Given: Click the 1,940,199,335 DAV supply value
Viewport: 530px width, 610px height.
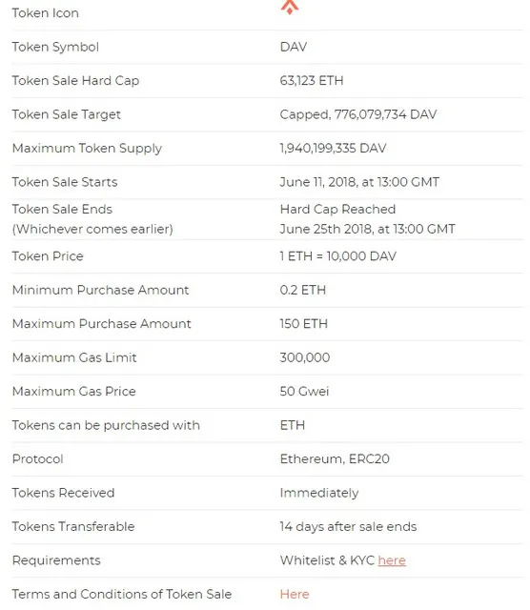Looking at the screenshot, I should (333, 149).
